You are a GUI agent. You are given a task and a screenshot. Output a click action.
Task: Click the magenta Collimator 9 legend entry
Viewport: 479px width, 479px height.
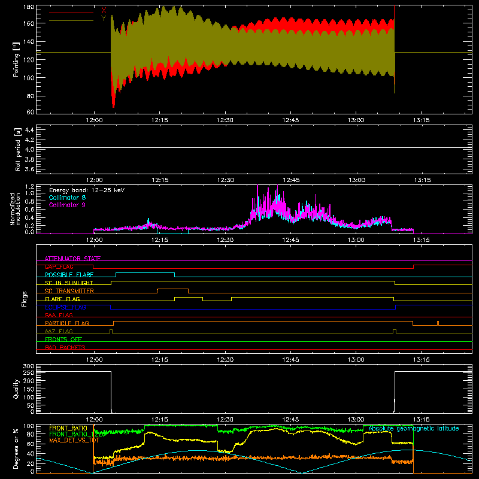[67, 205]
